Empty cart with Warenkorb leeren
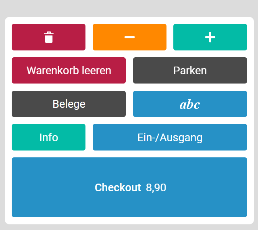 [69, 70]
